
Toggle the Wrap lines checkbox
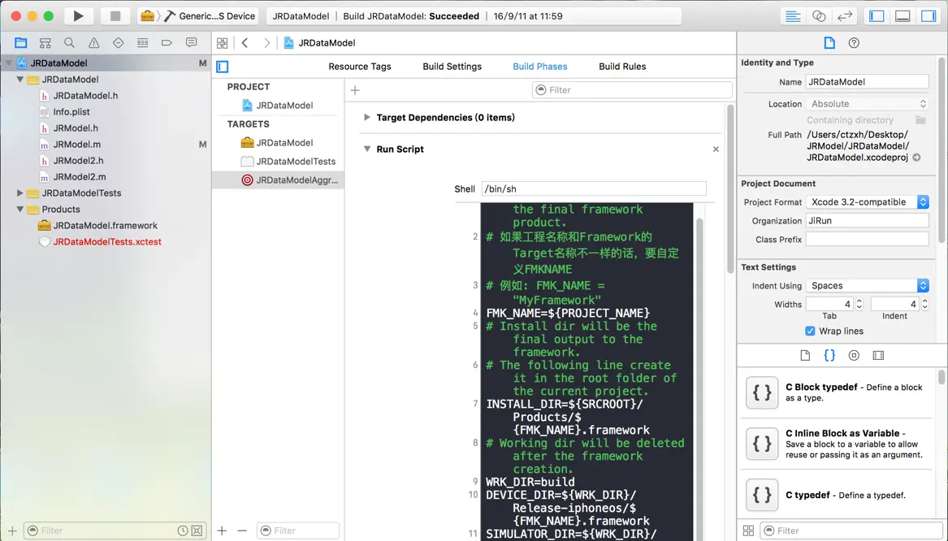[x=810, y=331]
